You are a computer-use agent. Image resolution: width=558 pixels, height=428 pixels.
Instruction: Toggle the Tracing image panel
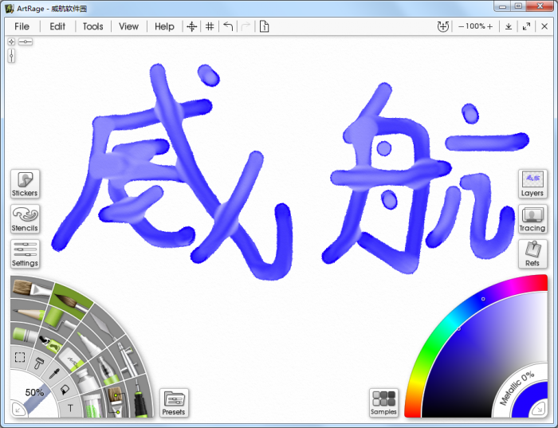tap(532, 218)
